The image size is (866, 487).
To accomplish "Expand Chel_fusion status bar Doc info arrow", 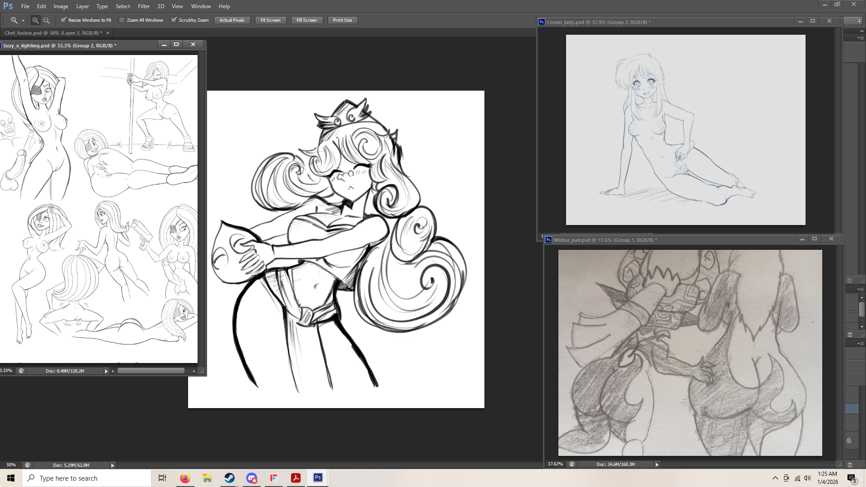I will tap(112, 465).
